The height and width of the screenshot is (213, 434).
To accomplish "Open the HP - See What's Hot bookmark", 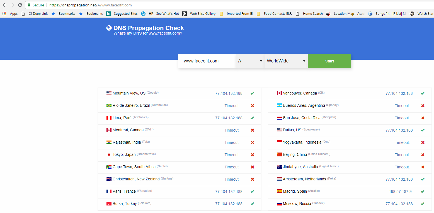I will [x=160, y=13].
